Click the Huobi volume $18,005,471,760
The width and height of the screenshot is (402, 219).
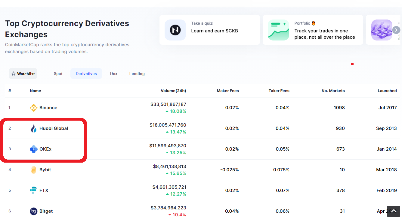click(x=168, y=125)
